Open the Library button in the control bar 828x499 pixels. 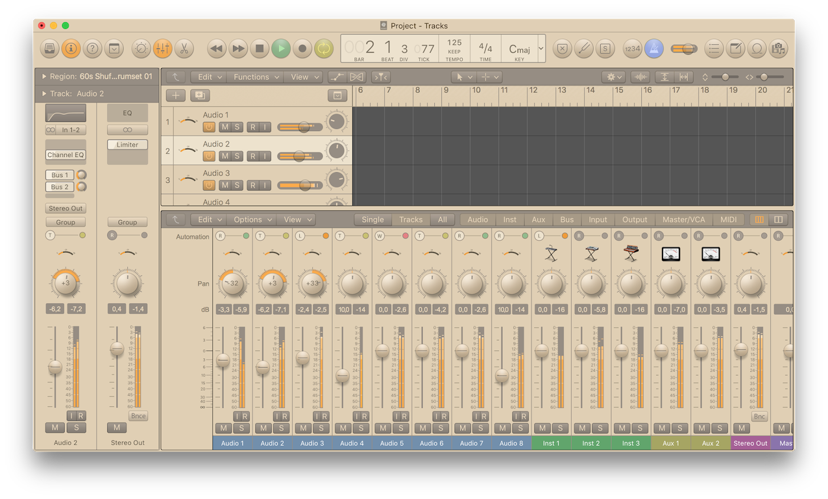click(50, 48)
